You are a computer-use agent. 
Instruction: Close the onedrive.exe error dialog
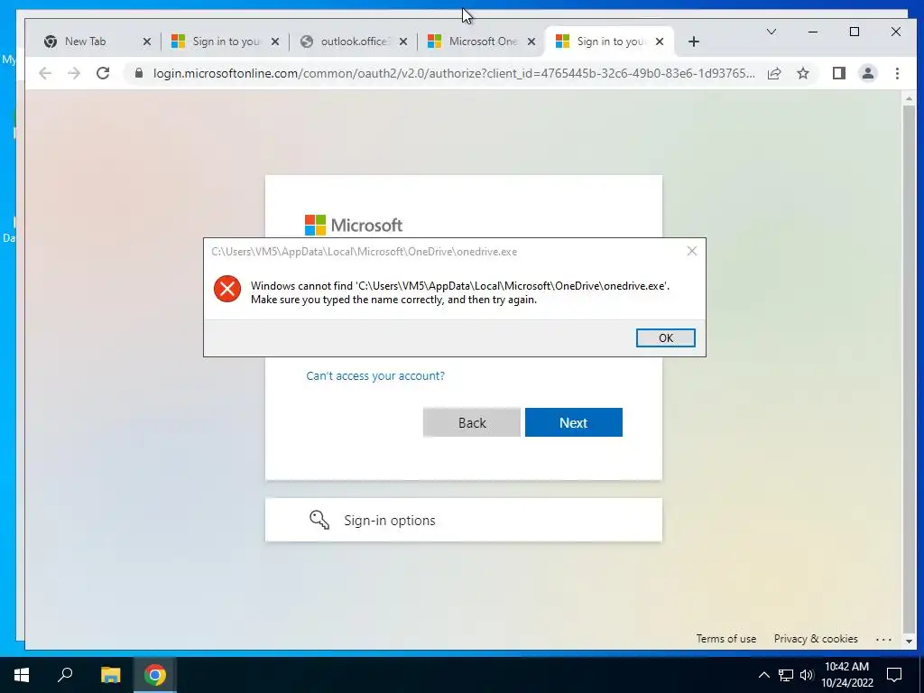pos(692,251)
